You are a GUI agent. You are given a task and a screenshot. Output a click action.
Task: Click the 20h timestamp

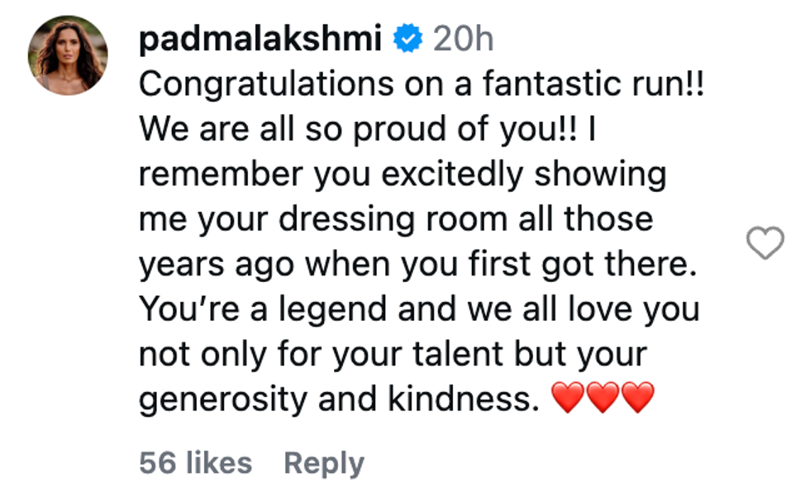coord(463,40)
